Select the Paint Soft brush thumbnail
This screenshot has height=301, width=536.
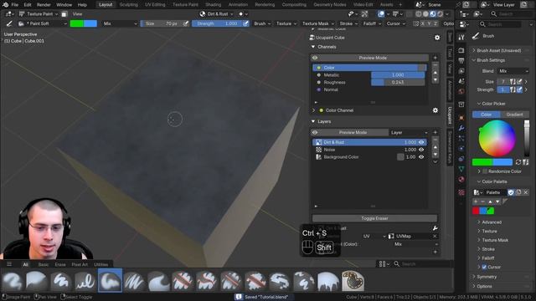(110, 281)
